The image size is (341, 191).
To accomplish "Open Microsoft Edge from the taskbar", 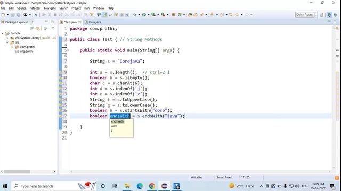I will (140, 186).
